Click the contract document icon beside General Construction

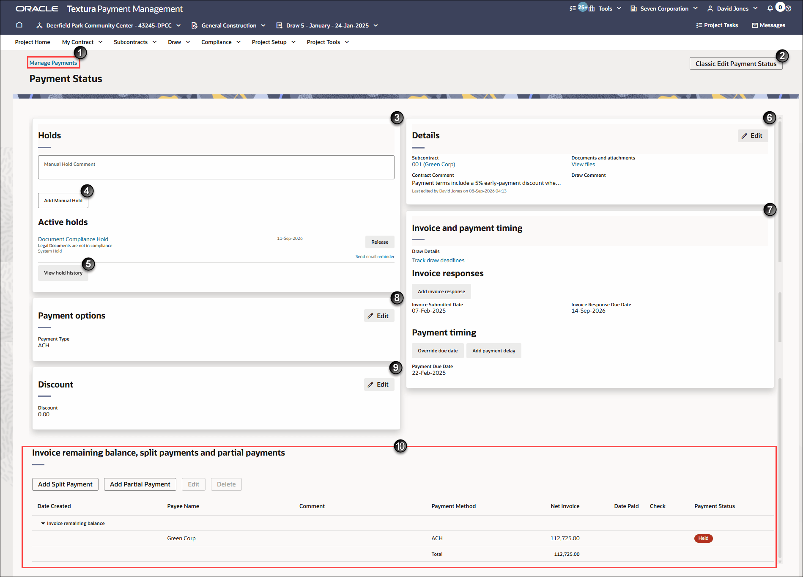coord(195,25)
